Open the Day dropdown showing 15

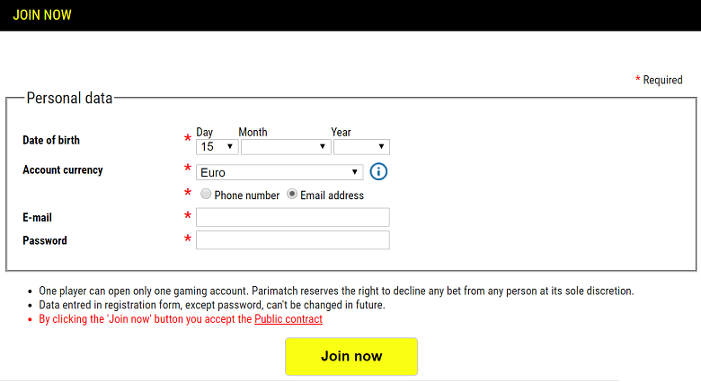(217, 146)
